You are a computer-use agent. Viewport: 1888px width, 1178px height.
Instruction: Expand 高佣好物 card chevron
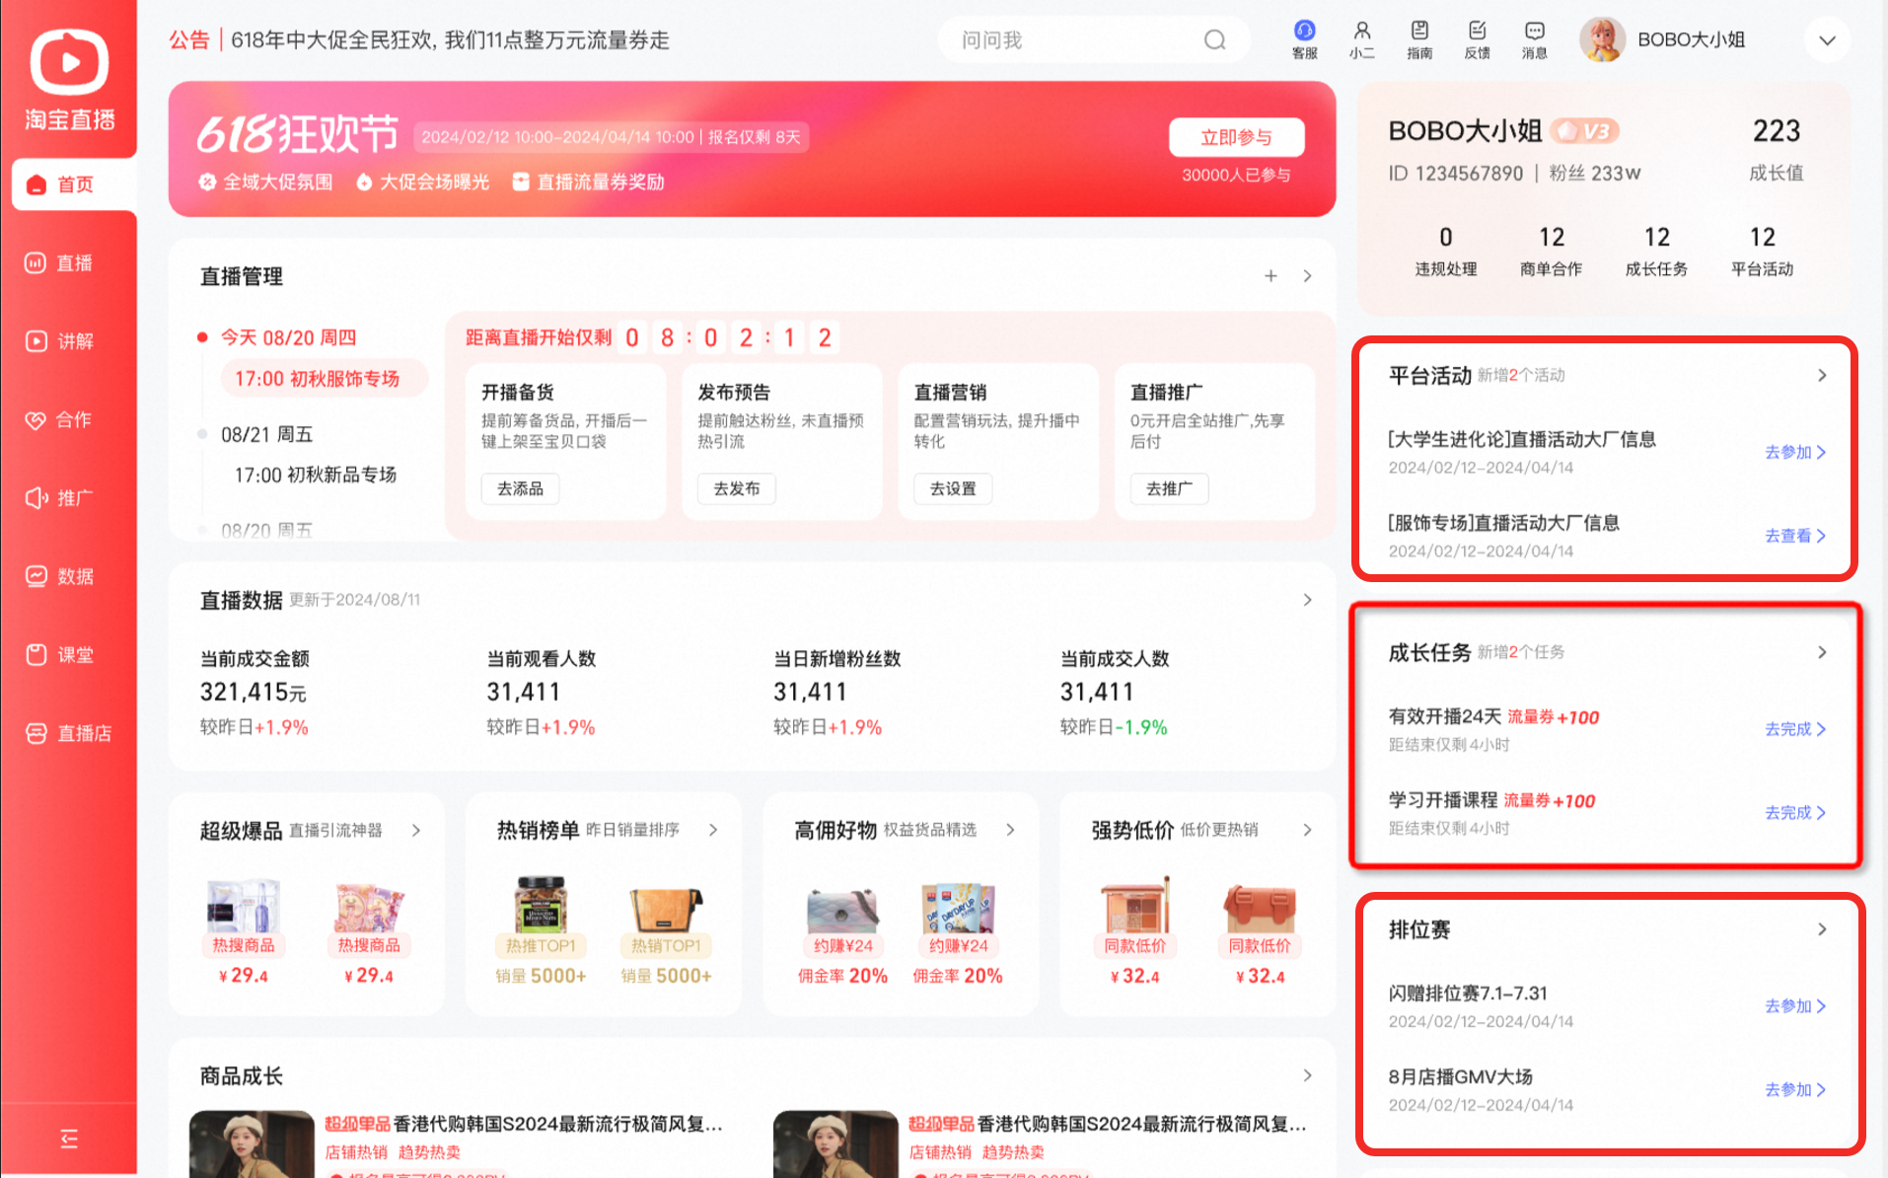click(x=1010, y=830)
